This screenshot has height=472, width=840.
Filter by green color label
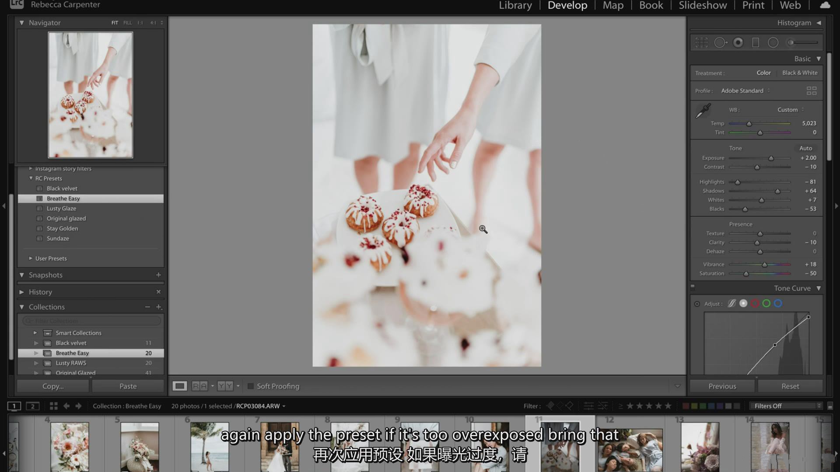[703, 406]
